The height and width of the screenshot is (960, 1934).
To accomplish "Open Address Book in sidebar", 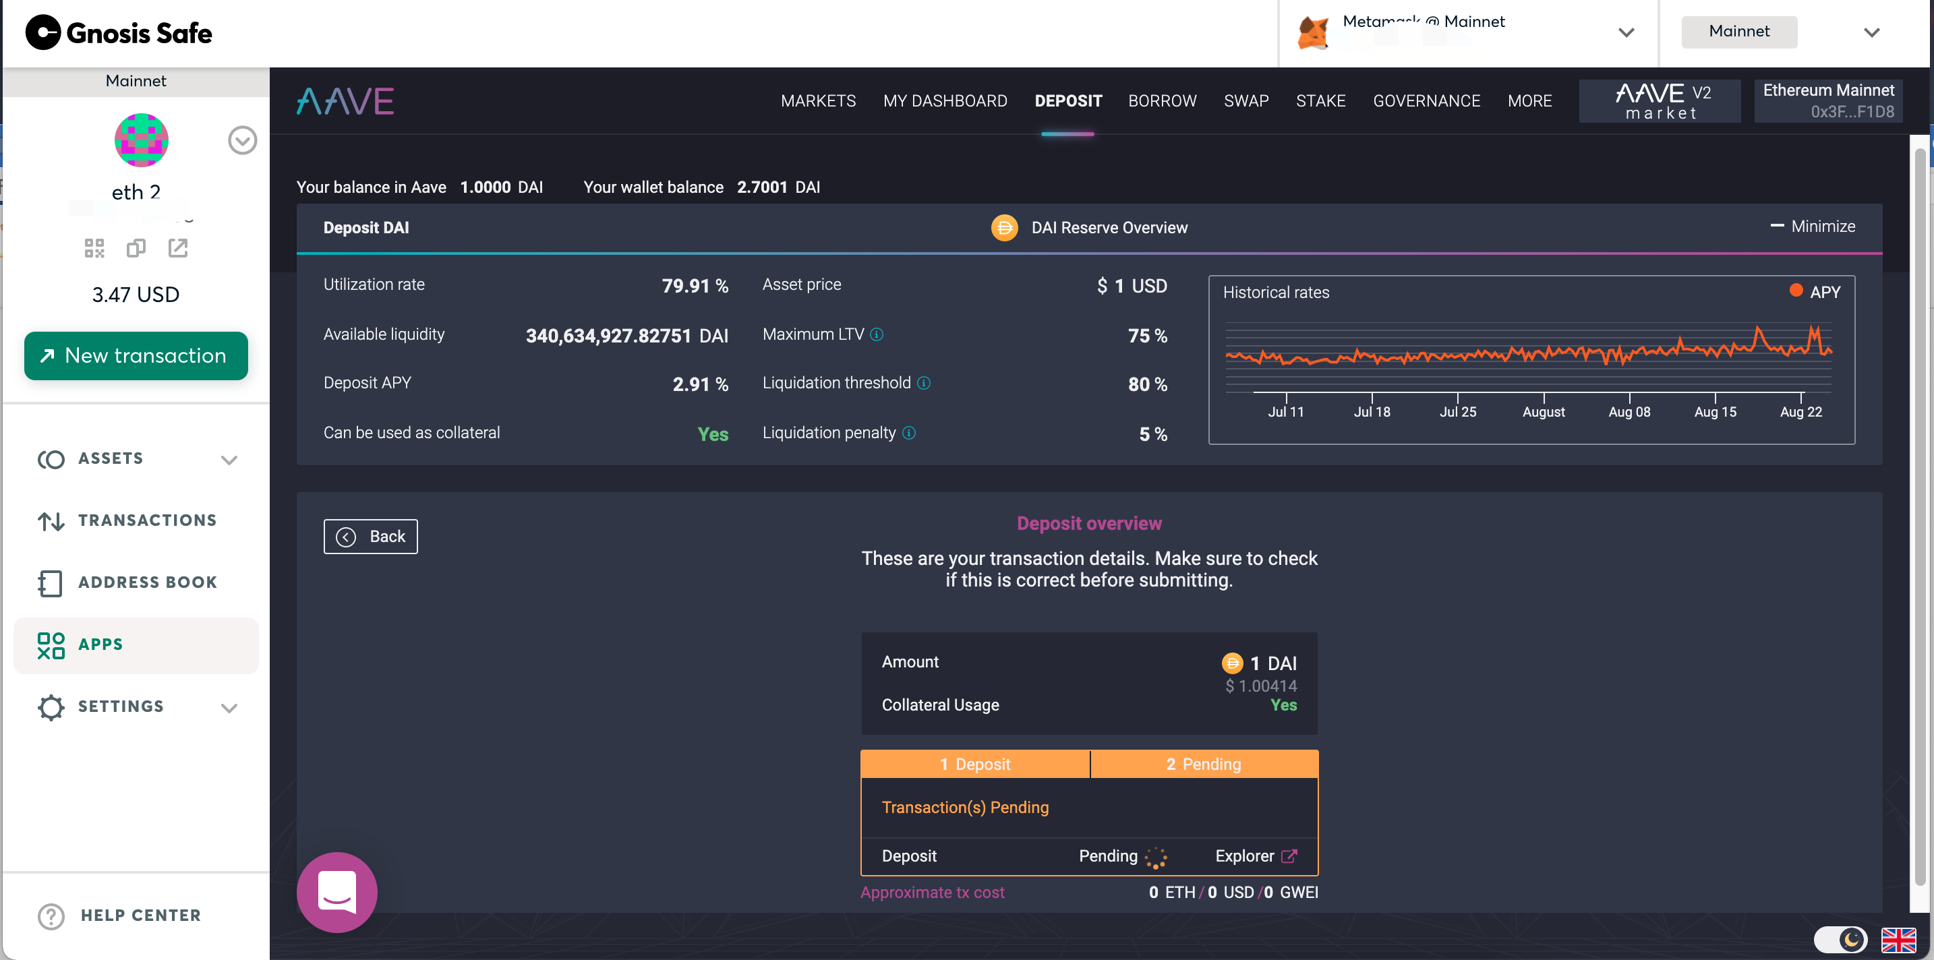I will click(x=136, y=583).
